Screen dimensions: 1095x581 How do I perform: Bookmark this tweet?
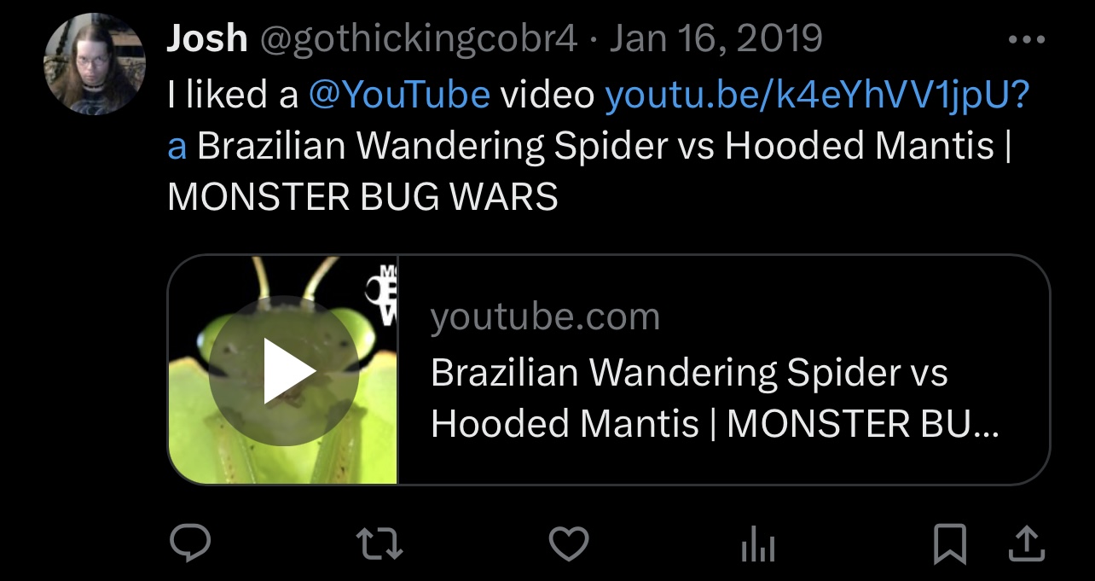(x=950, y=545)
